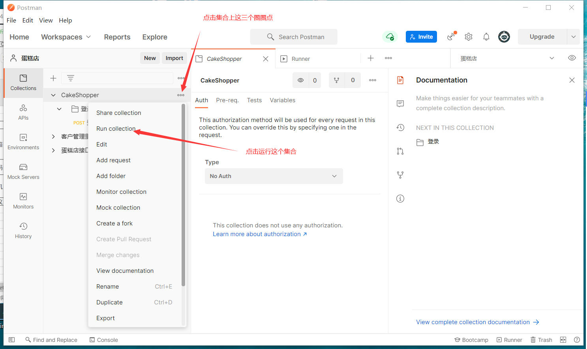Open the Forks icon in right sidebar
The image size is (587, 349).
coord(400,175)
